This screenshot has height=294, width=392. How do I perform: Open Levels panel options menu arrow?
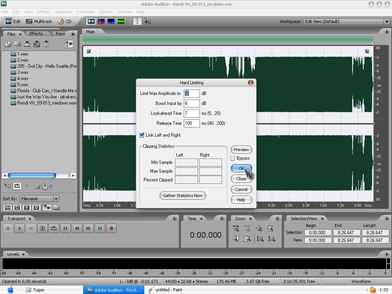387,254
